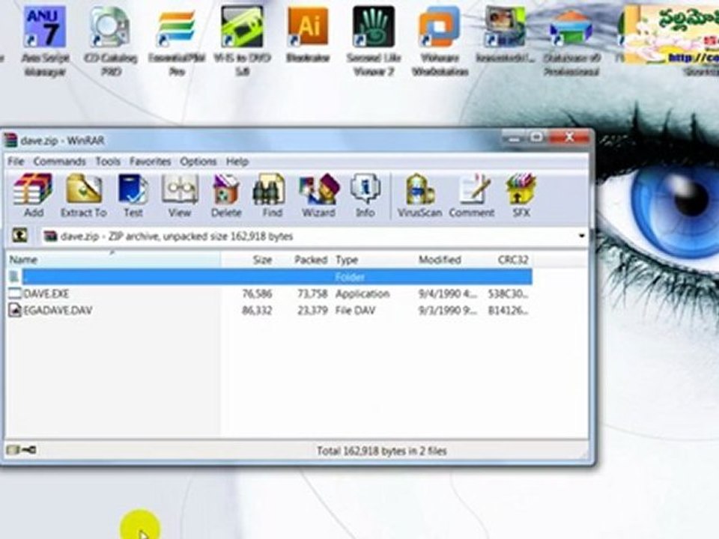Click the Delete toolbar icon

(226, 195)
